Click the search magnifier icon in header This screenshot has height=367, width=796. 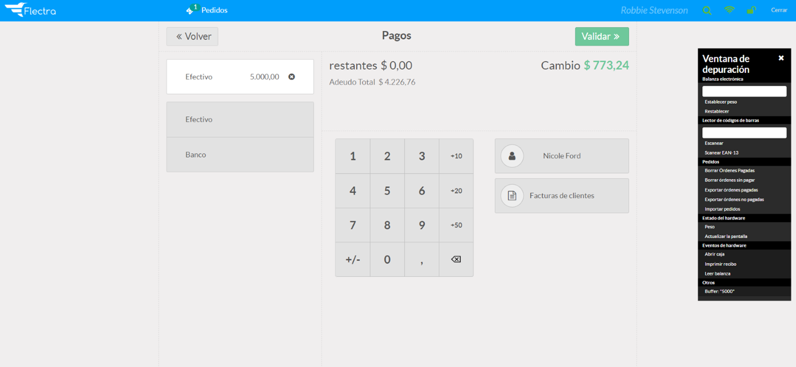tap(707, 10)
